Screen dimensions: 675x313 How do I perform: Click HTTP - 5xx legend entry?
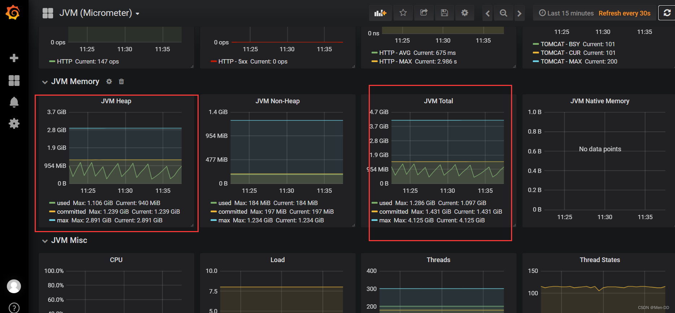pos(249,61)
